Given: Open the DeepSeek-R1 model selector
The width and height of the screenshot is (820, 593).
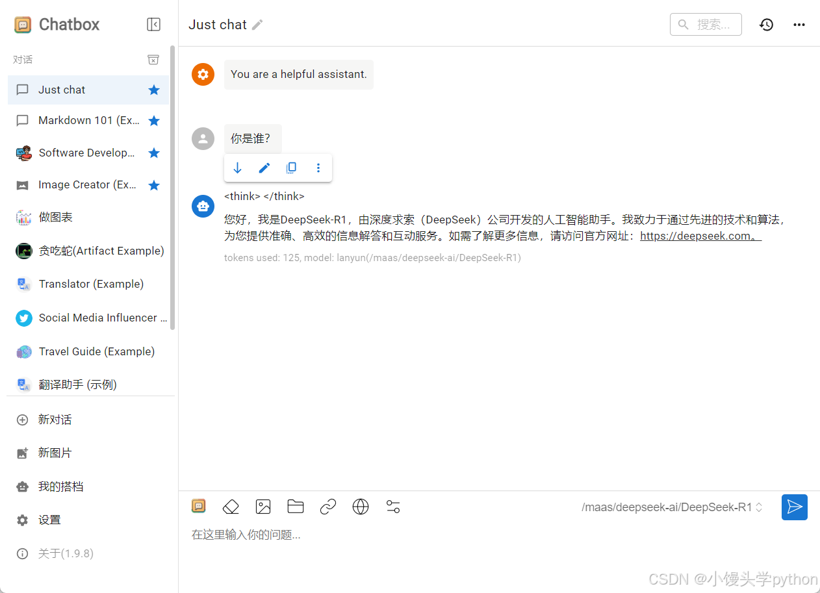Looking at the screenshot, I should coord(673,507).
